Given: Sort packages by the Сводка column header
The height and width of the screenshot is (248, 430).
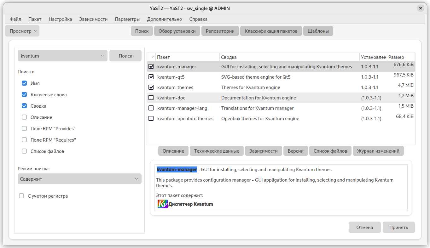Looking at the screenshot, I should 289,57.
